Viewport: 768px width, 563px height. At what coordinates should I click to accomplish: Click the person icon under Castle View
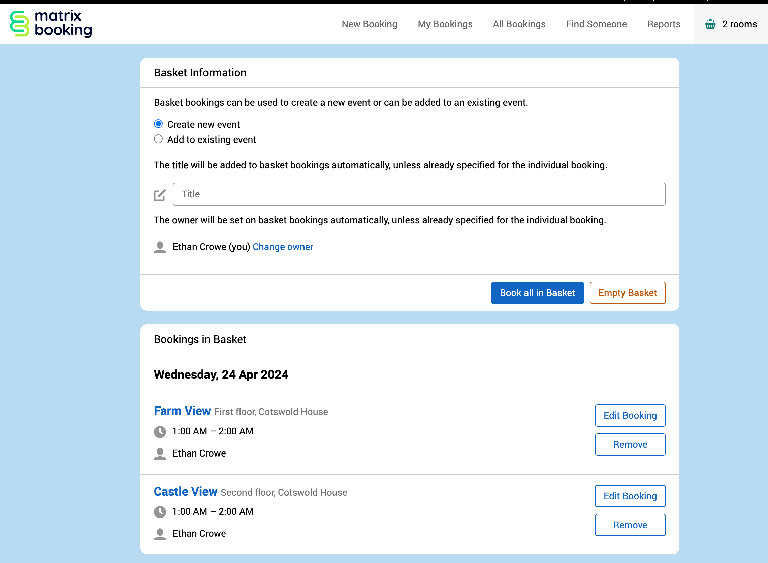coord(160,534)
